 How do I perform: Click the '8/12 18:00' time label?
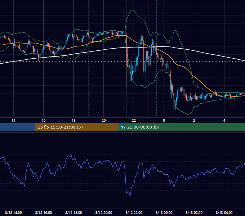click(x=73, y=212)
